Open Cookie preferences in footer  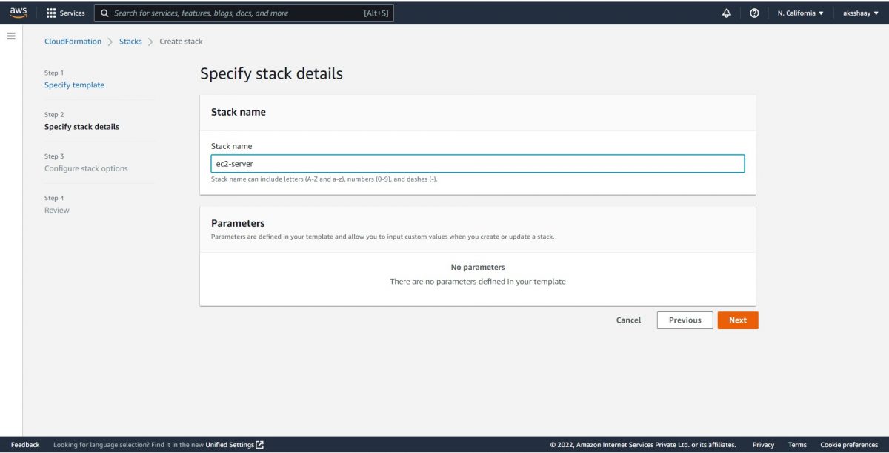coord(849,445)
